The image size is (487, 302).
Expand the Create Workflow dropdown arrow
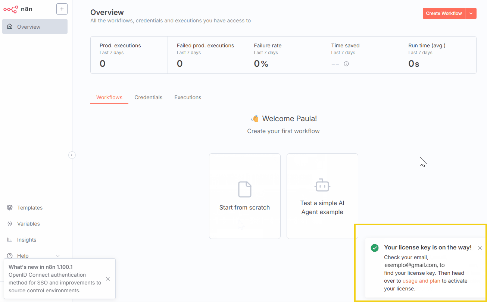tap(471, 13)
